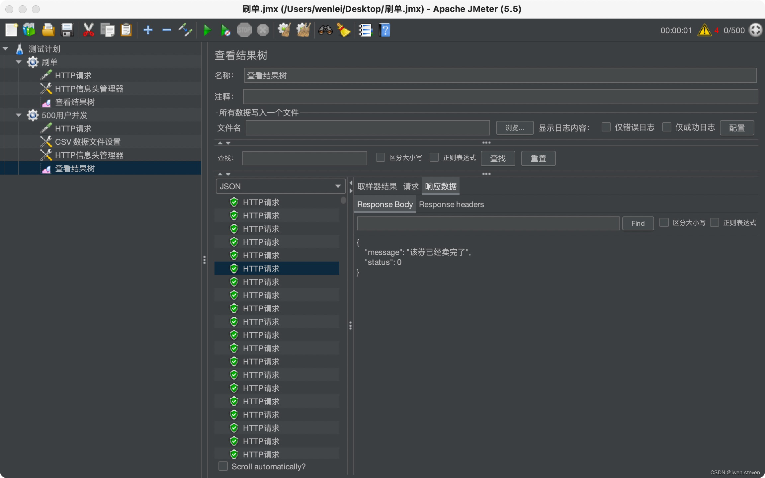Toggle 正则表达式 beside Find button
765x478 pixels.
click(x=715, y=222)
